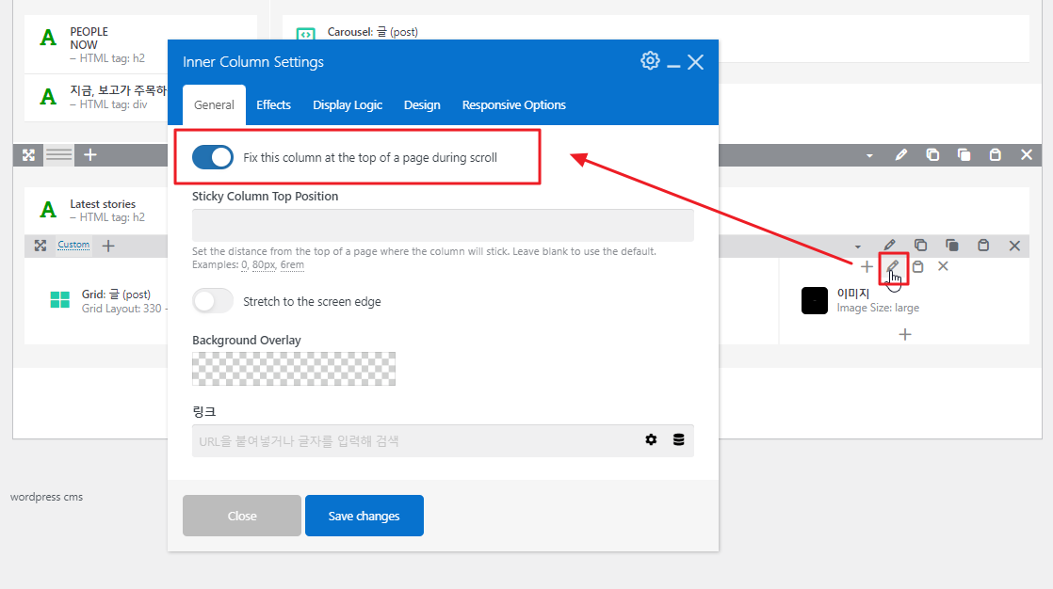
Task: Click the 'wordpress cms' text
Action: 46,497
